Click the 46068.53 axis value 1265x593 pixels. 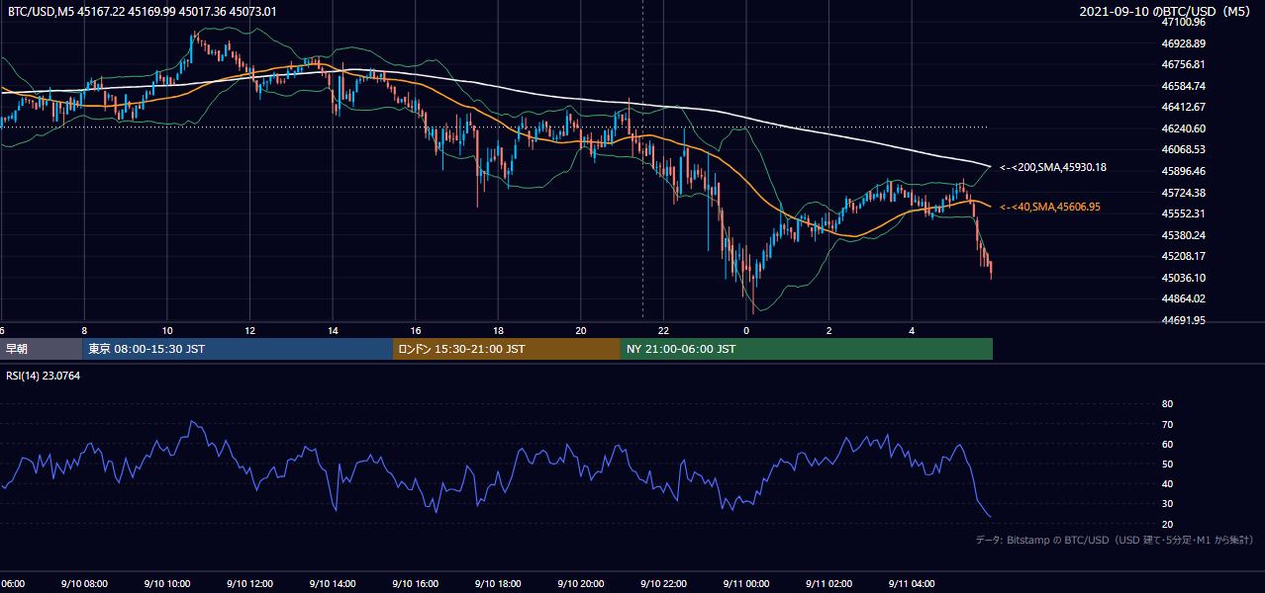(x=1183, y=149)
